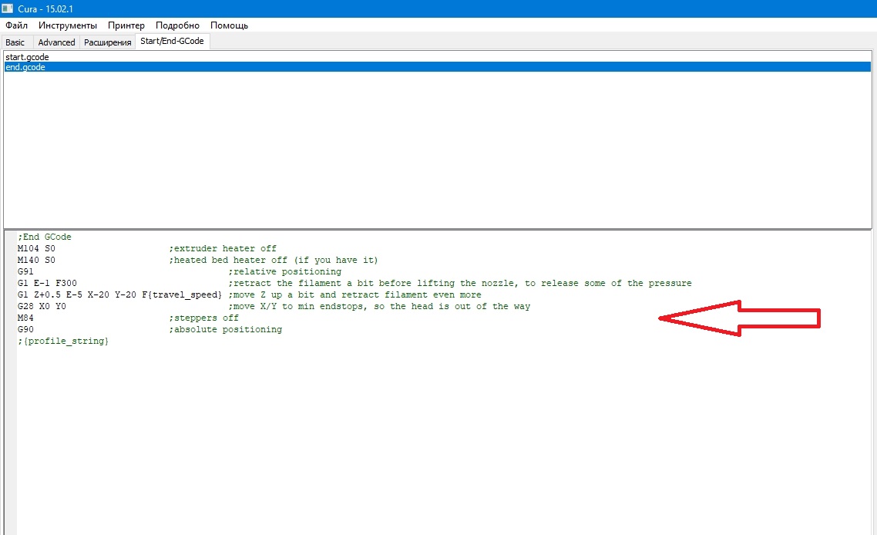Switch to the Расширения tab
The width and height of the screenshot is (877, 535).
(108, 42)
